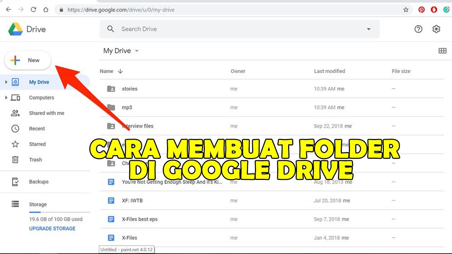Click the New button
This screenshot has height=254, width=452.
pos(28,60)
